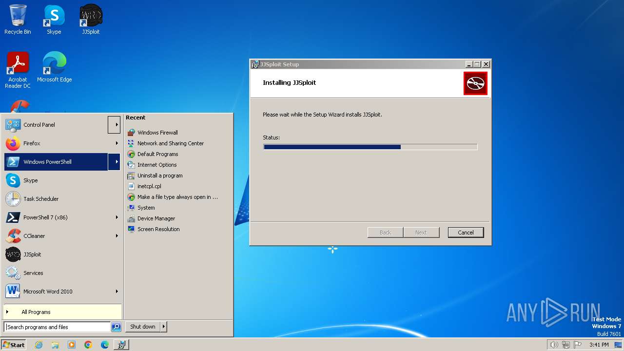Image resolution: width=624 pixels, height=351 pixels.
Task: Open Microsoft Edge from the taskbar
Action: [105, 345]
